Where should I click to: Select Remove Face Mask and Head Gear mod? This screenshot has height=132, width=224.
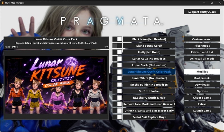tap(149, 104)
